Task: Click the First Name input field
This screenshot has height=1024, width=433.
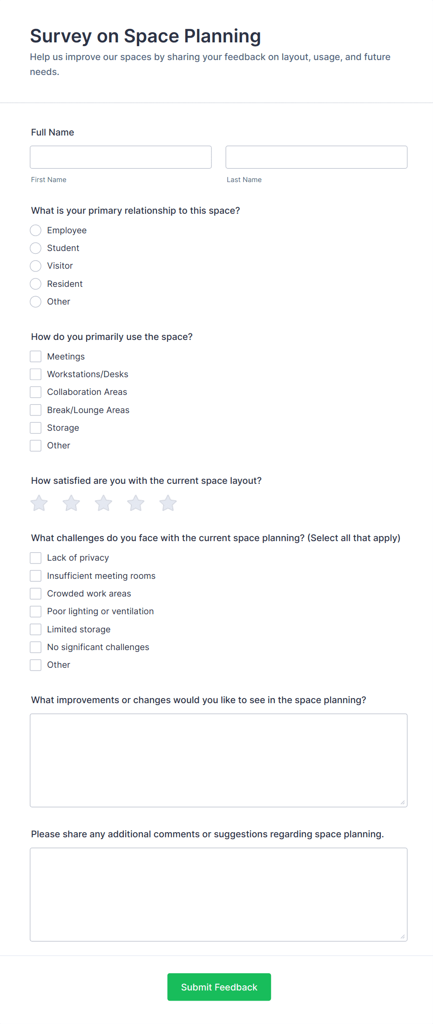Action: 121,157
